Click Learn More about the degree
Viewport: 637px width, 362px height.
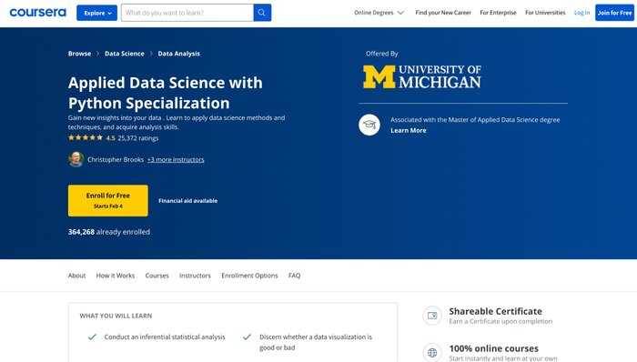coord(409,130)
